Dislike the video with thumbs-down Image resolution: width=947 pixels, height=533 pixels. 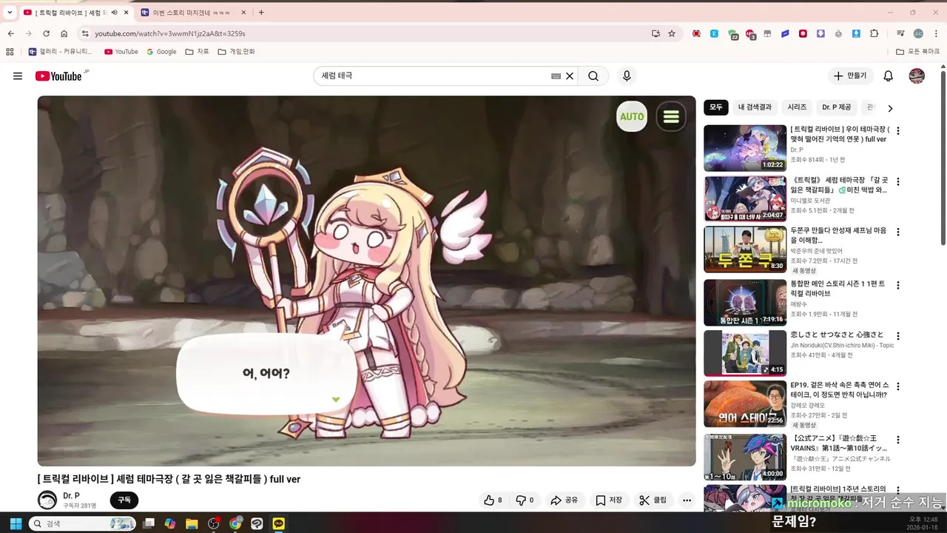(525, 500)
